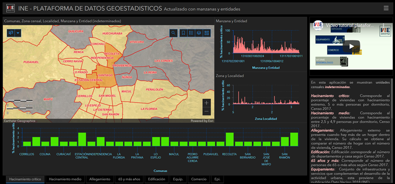395x184 pixels.
Task: Click the Earthstar Geographics attribution text
Action: pos(19,121)
